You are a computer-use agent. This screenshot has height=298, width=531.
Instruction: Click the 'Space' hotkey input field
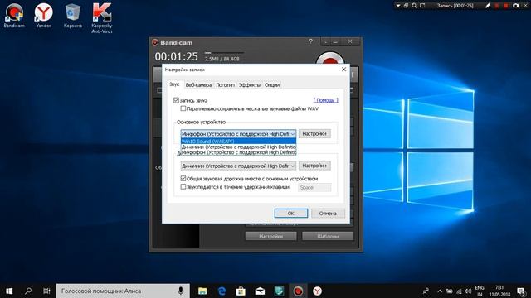(314, 187)
